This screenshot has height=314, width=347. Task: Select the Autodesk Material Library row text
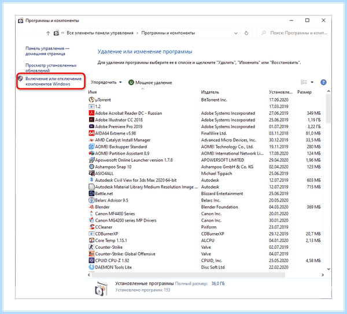[x=146, y=187]
